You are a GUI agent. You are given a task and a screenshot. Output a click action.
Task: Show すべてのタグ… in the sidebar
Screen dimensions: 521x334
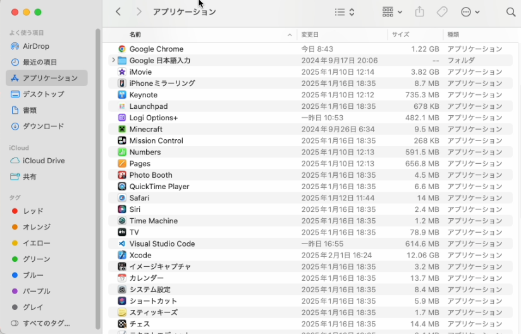click(x=47, y=323)
